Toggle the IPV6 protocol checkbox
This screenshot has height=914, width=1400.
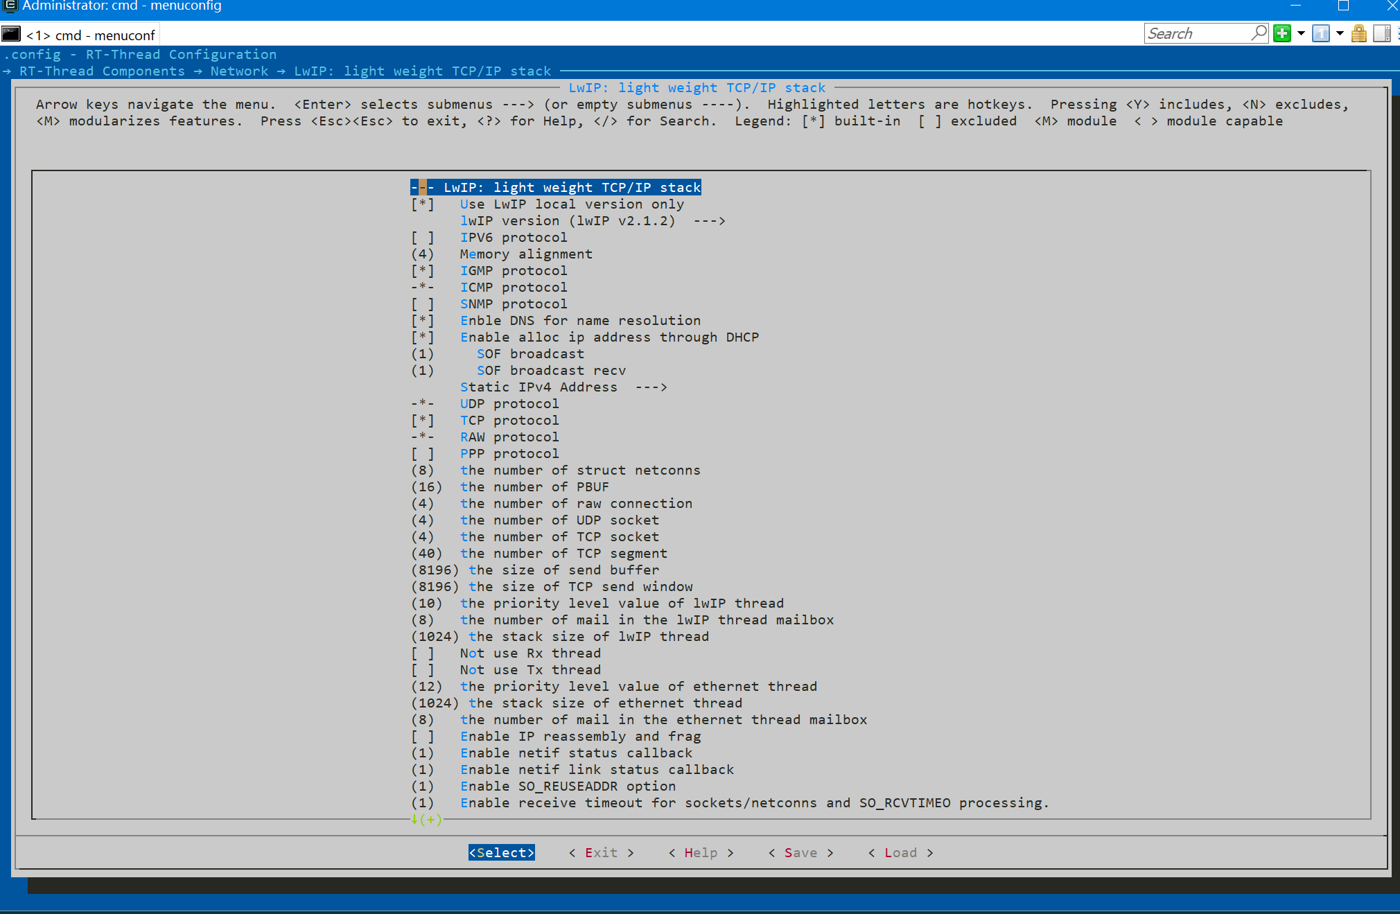(x=423, y=238)
